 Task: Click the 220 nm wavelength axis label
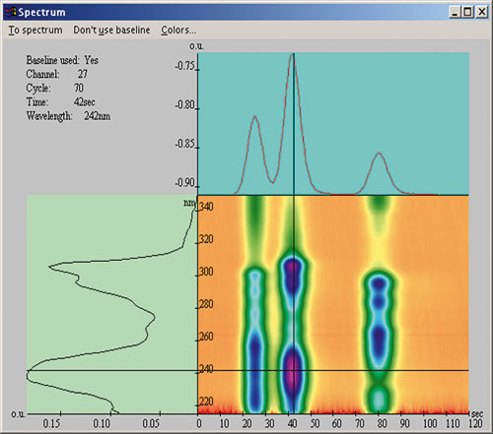[206, 402]
